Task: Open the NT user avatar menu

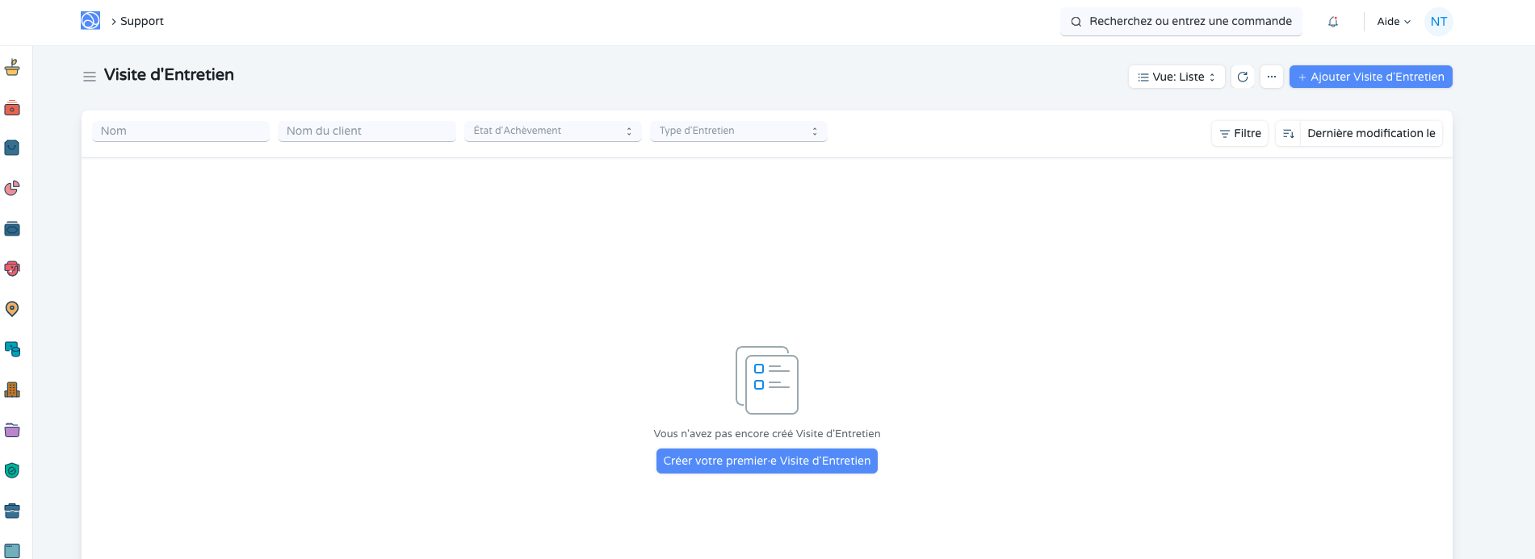Action: [x=1438, y=22]
